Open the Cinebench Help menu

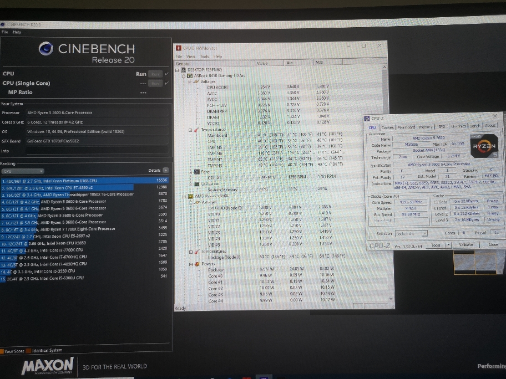17,32
